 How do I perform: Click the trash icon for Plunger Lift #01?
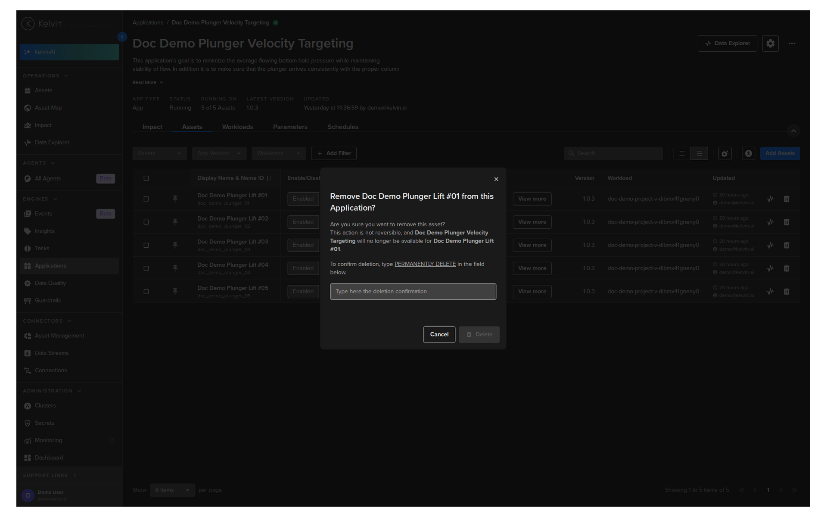pyautogui.click(x=787, y=199)
